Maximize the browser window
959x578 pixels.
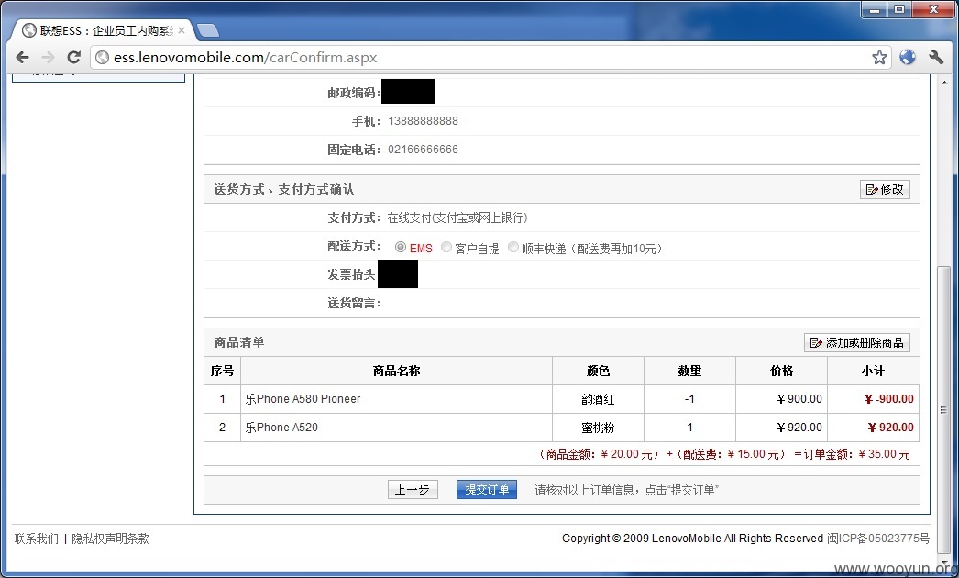coord(899,10)
